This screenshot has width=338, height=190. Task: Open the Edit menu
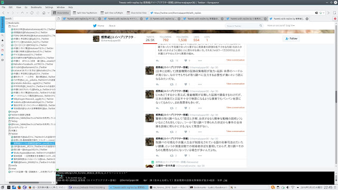(11, 7)
